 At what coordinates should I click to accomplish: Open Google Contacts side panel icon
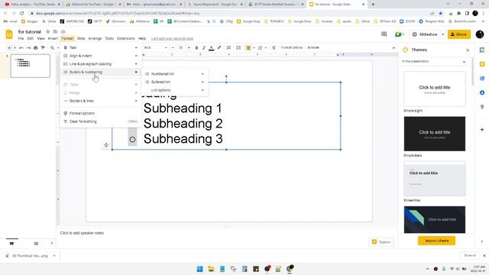pyautogui.click(x=482, y=92)
